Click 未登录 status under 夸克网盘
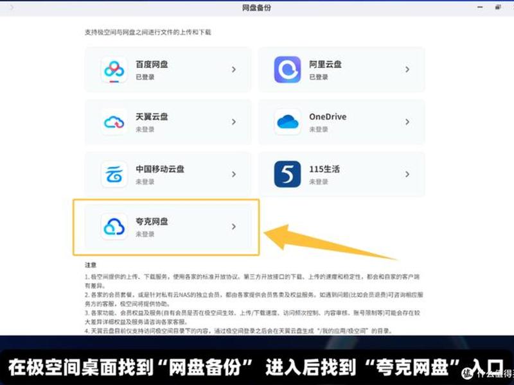 pyautogui.click(x=145, y=234)
